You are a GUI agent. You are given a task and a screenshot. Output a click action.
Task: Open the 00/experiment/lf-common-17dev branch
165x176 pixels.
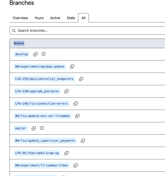point(42,165)
